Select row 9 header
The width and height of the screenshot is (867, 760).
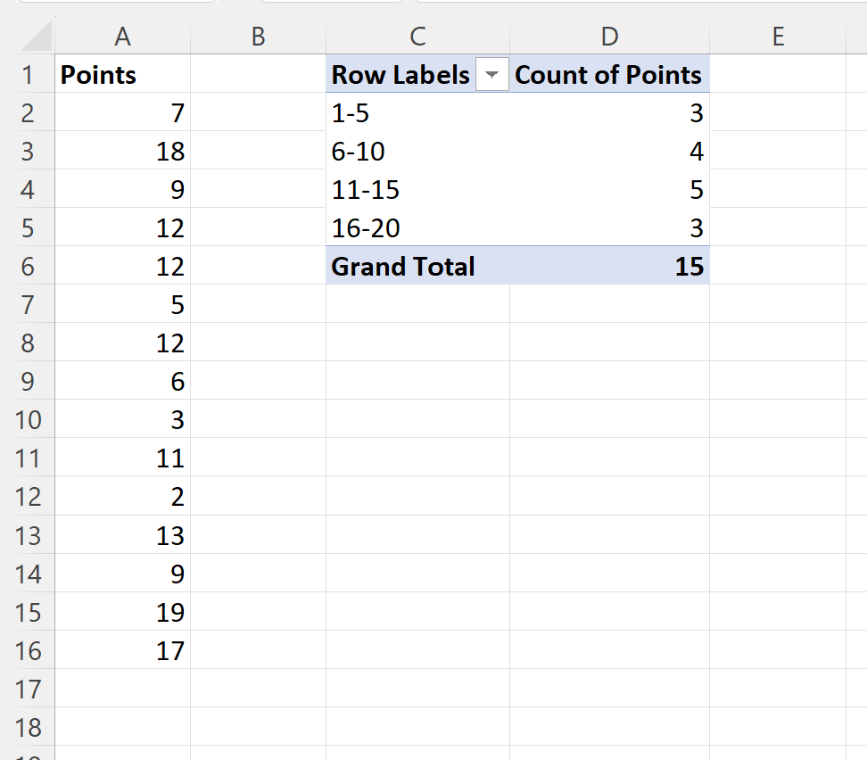click(28, 381)
